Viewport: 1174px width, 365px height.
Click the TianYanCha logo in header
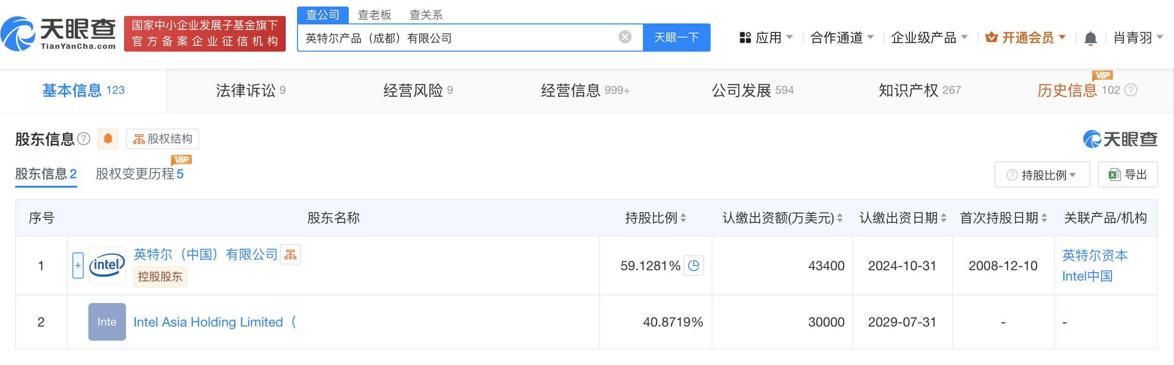click(59, 34)
